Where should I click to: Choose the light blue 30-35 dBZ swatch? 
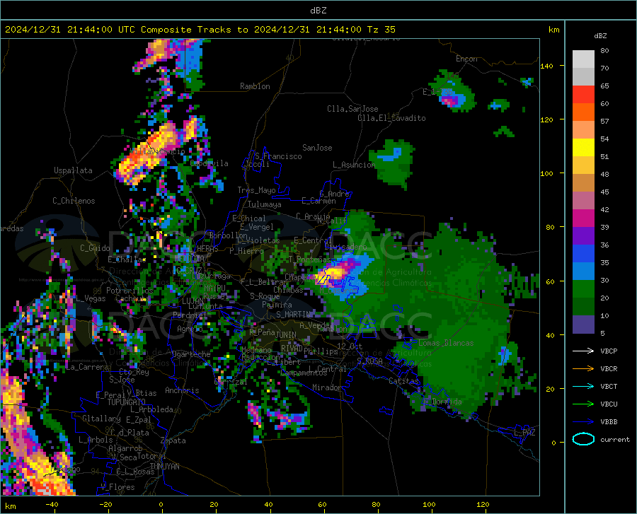point(583,271)
